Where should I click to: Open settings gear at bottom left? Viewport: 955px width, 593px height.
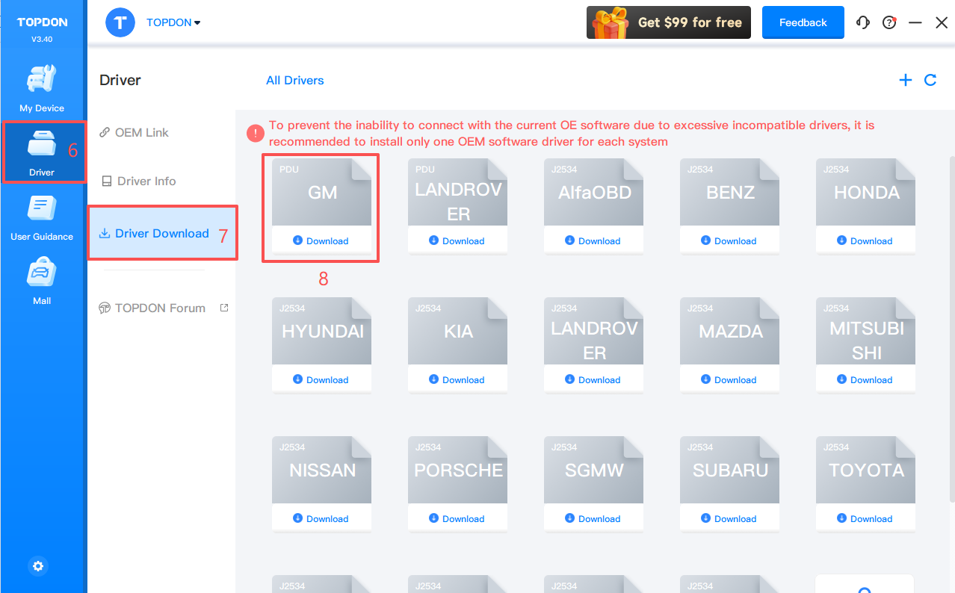coord(38,566)
